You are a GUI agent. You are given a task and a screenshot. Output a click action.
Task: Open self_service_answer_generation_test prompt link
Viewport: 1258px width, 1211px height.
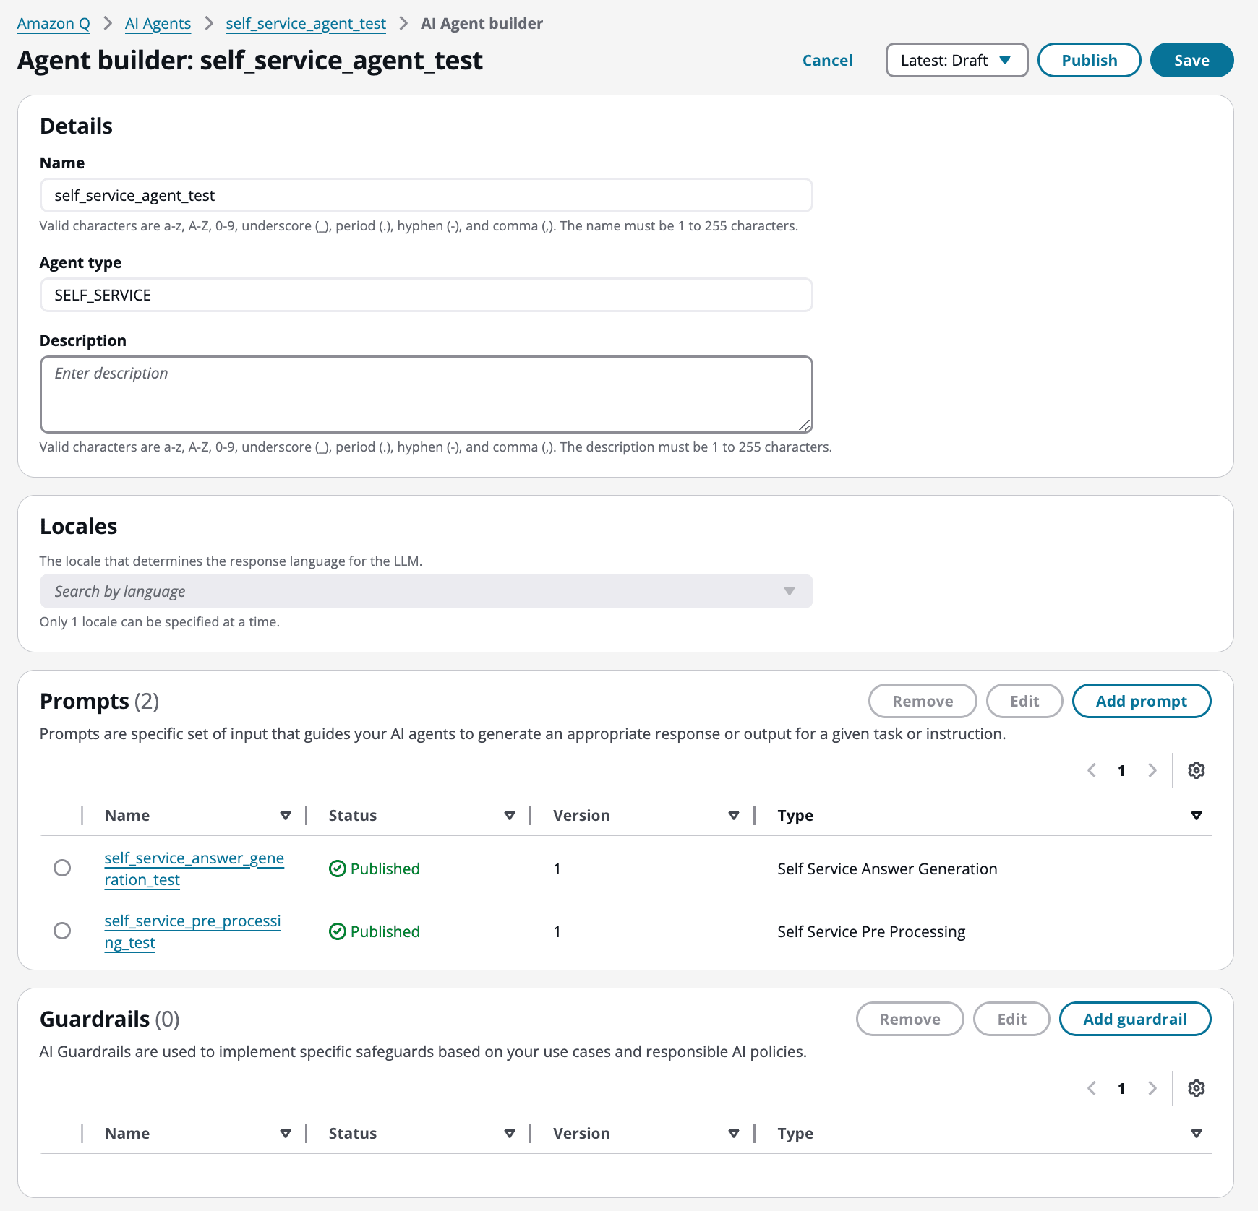coord(194,869)
